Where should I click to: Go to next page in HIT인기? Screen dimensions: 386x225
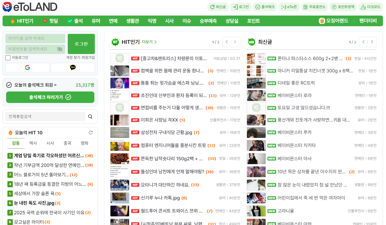click(x=235, y=42)
